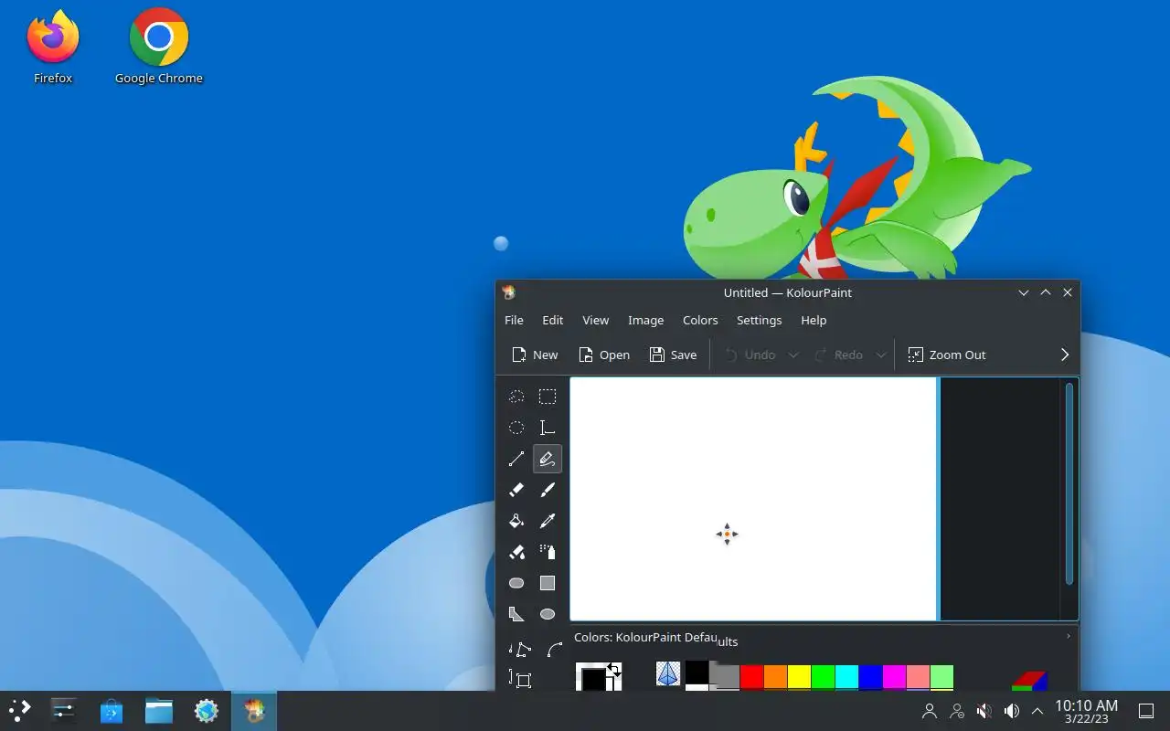Expand the color box side chevron
Image resolution: width=1170 pixels, height=731 pixels.
(1068, 636)
